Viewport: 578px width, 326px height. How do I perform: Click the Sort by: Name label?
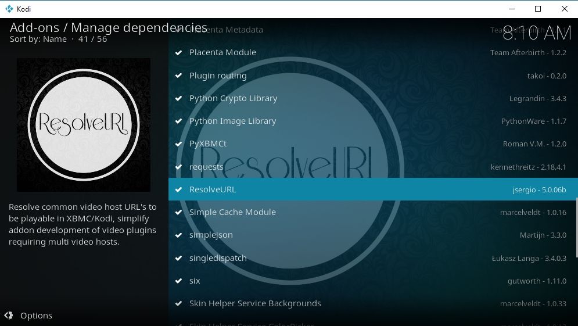pyautogui.click(x=38, y=39)
